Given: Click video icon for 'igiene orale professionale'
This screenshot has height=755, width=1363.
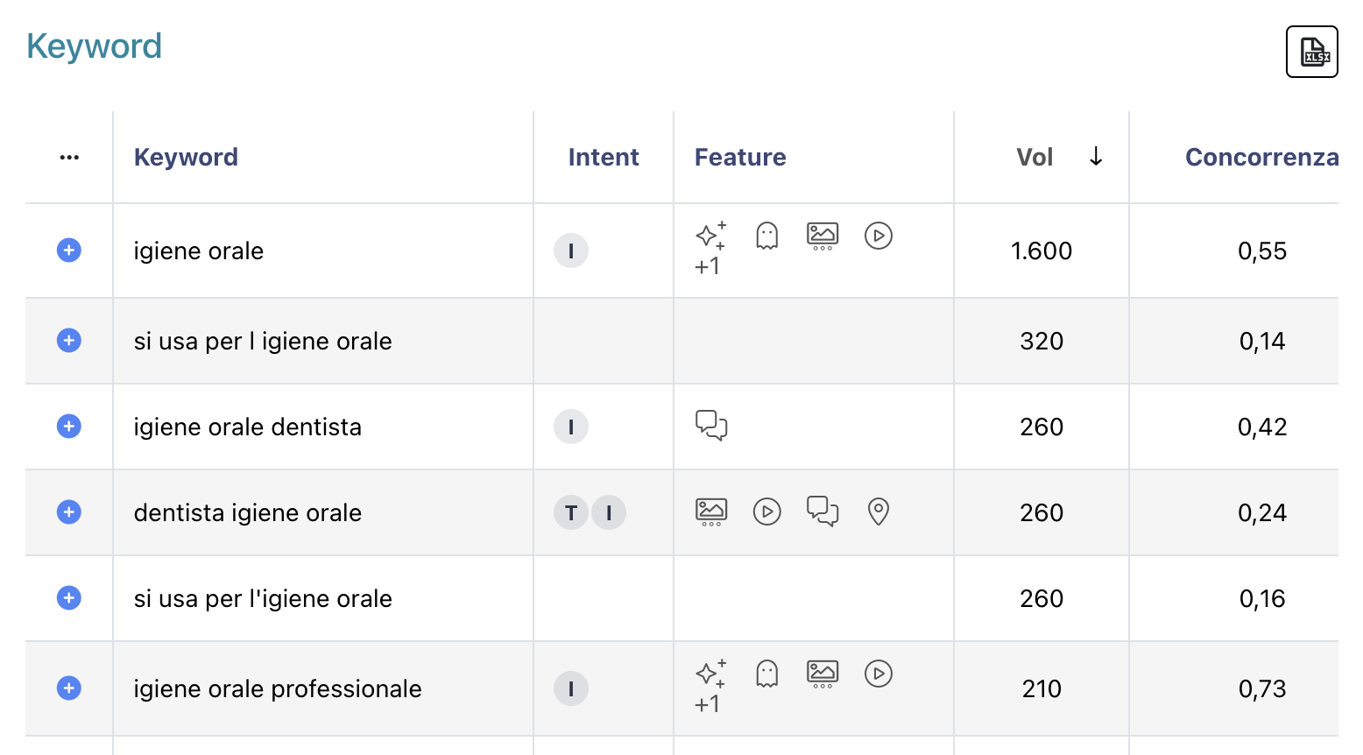Looking at the screenshot, I should tap(879, 674).
